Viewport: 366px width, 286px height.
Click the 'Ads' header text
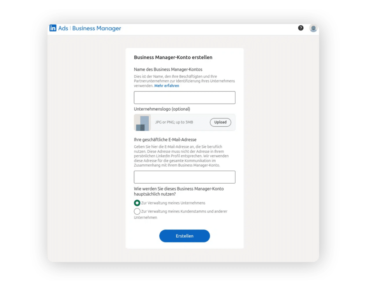coord(63,28)
